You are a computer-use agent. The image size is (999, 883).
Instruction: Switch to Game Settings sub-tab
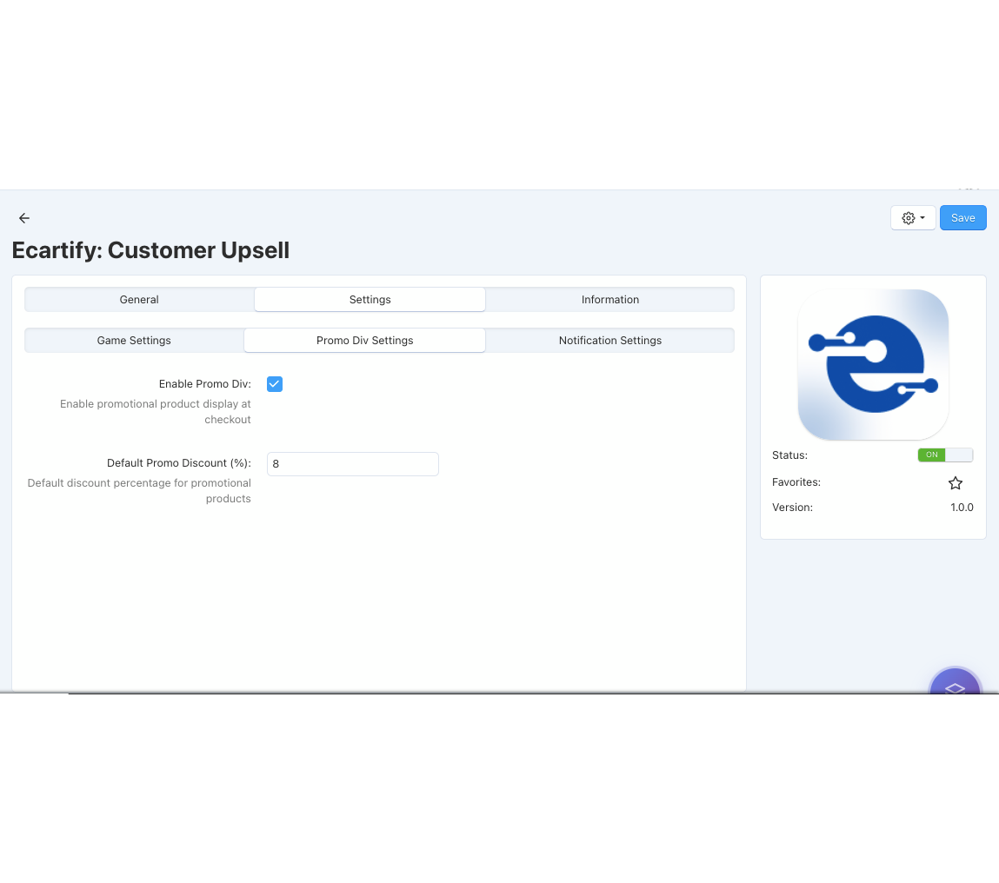click(x=134, y=341)
